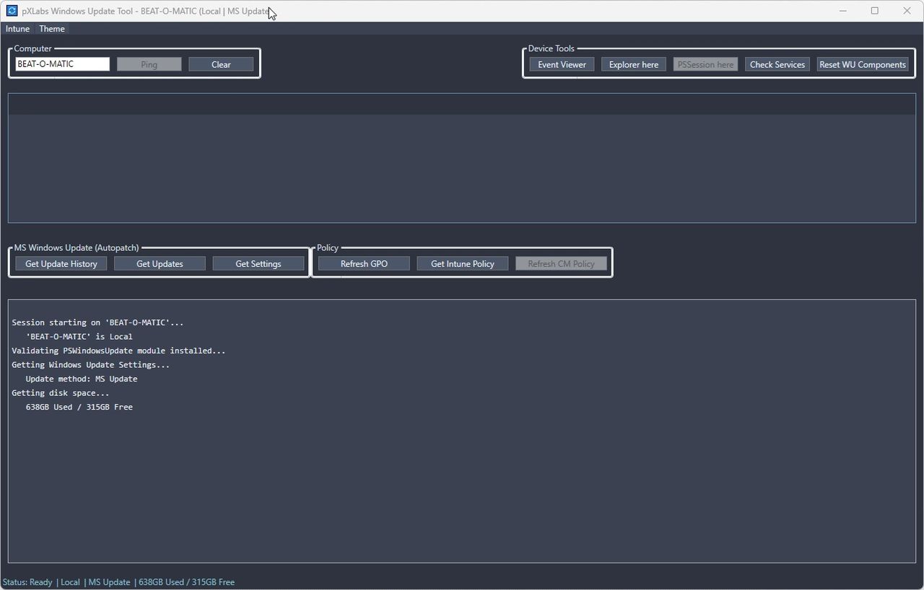The height and width of the screenshot is (590, 924).
Task: Click the Clear button
Action: tap(221, 64)
